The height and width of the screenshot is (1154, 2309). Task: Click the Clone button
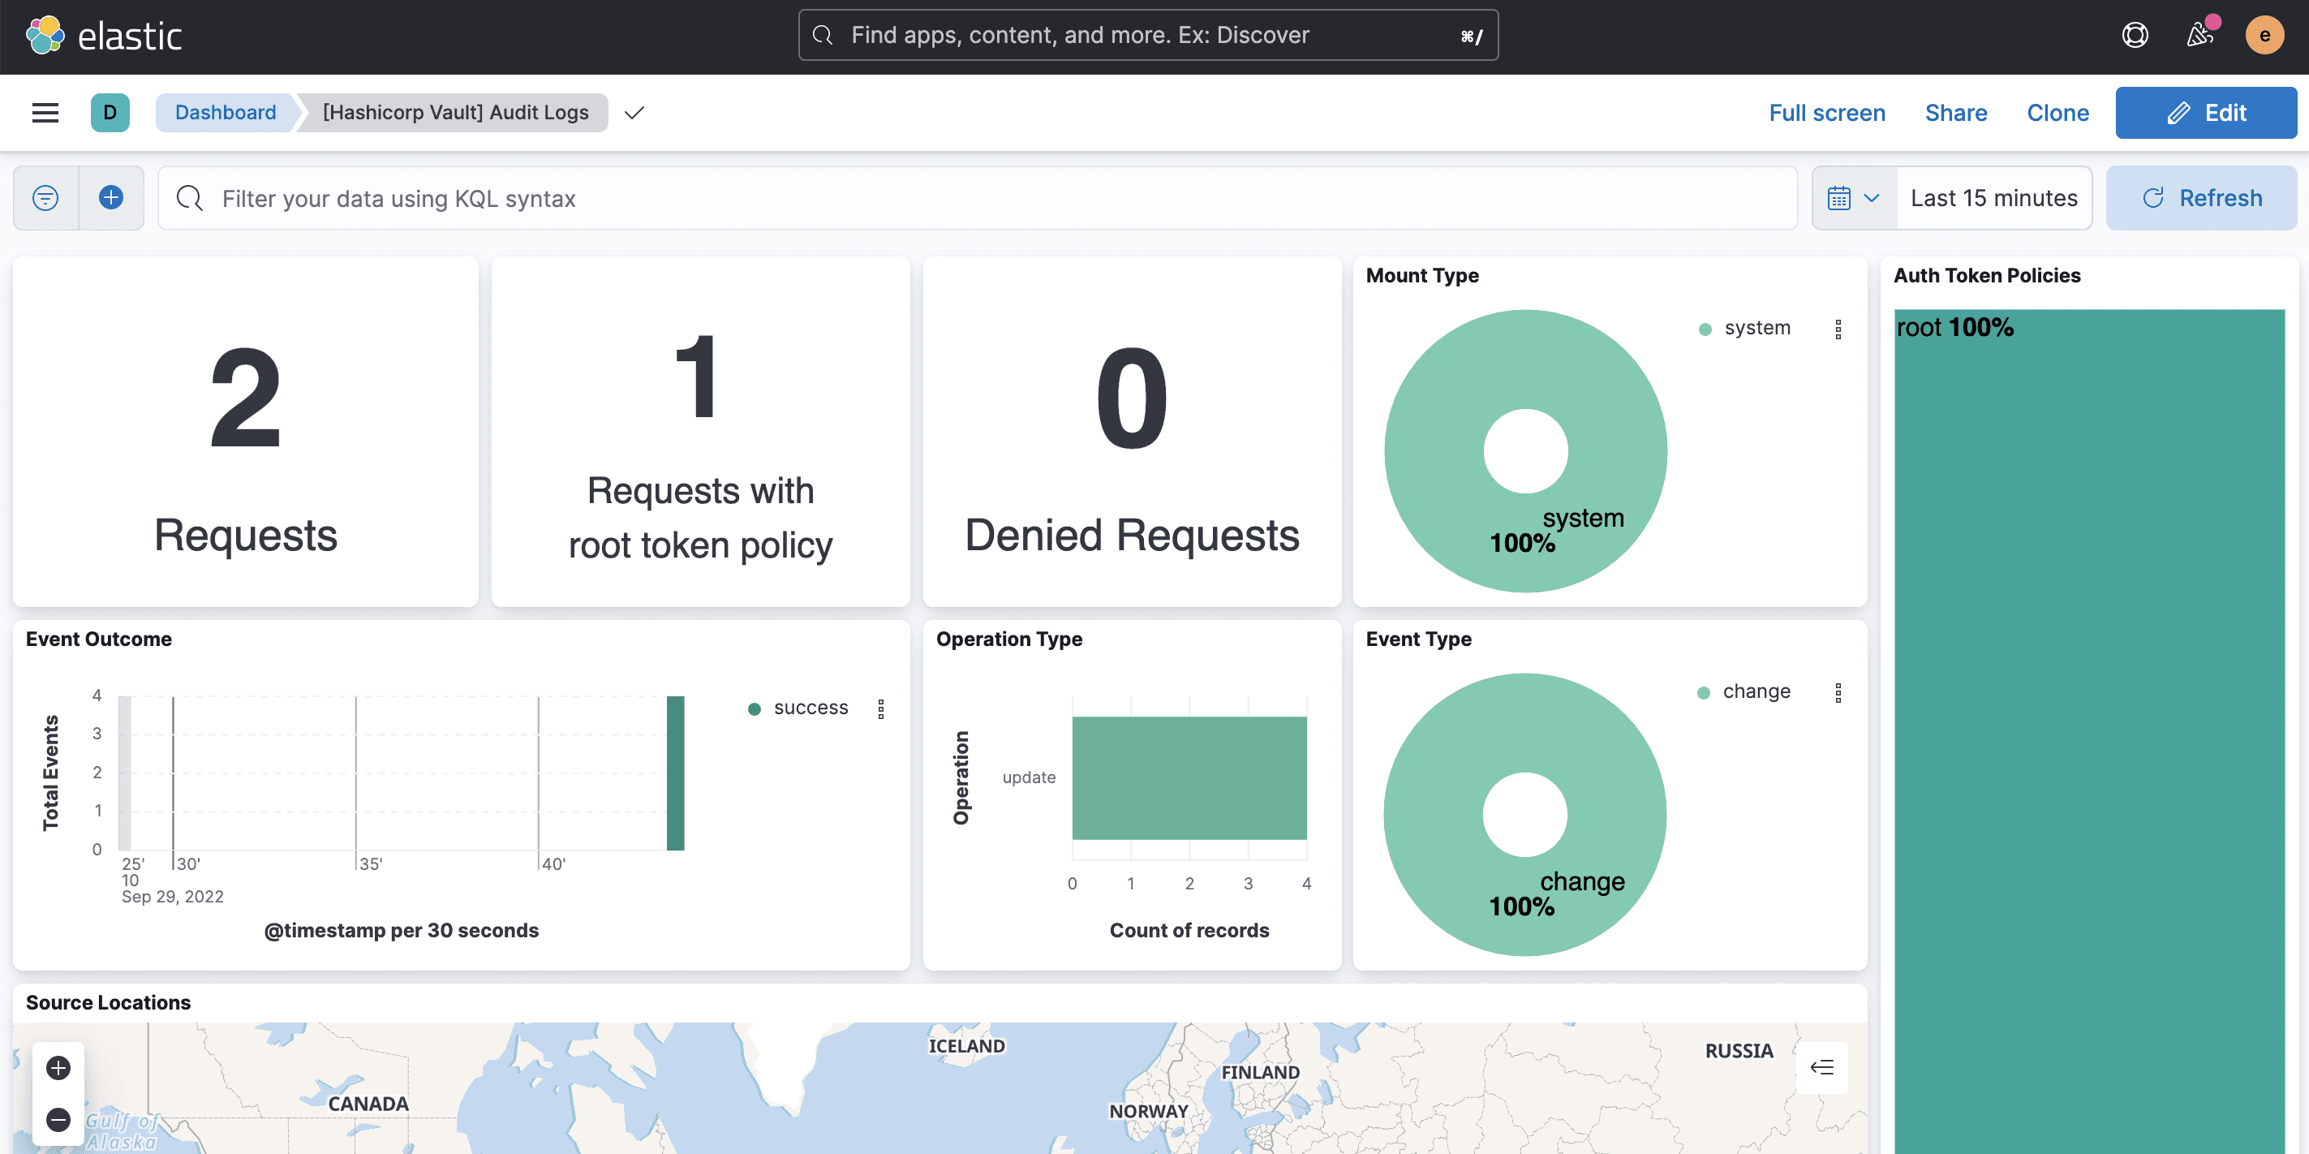[2057, 112]
